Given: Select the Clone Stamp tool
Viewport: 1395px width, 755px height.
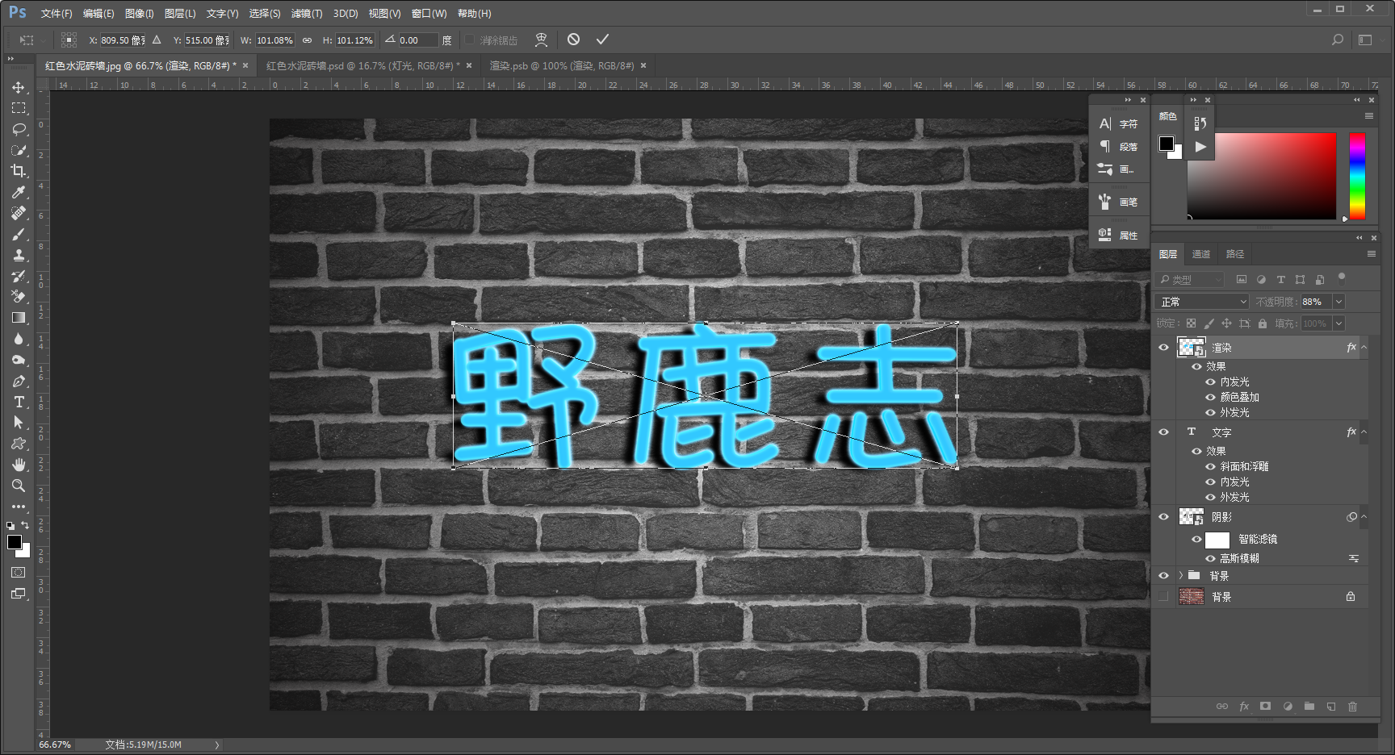Looking at the screenshot, I should (19, 255).
